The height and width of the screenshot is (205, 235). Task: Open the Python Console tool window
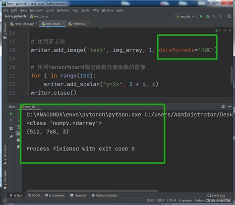click(x=104, y=196)
